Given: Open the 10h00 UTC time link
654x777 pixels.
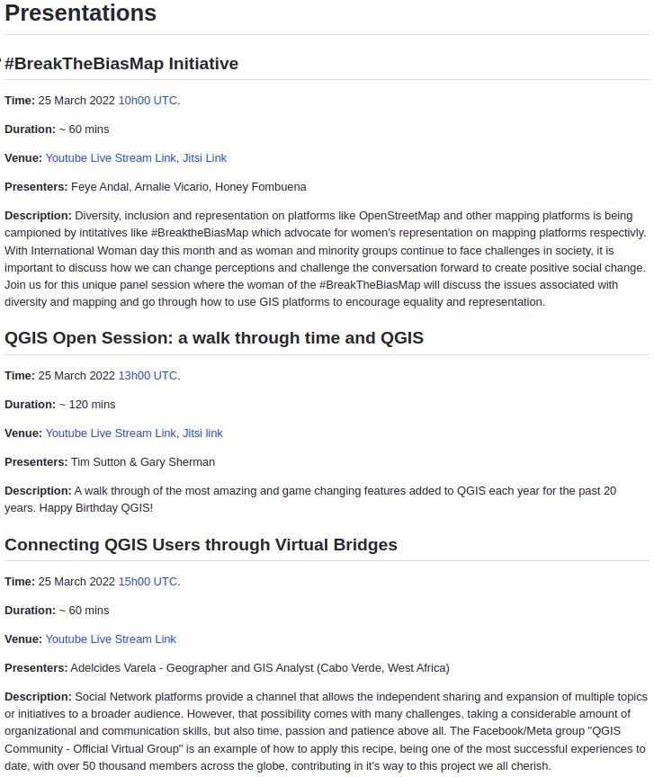Looking at the screenshot, I should click(x=148, y=101).
